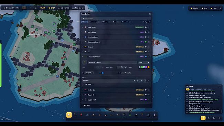This screenshot has width=224, height=126.
Task: Filter items by Gear tab
Action: 116,22
